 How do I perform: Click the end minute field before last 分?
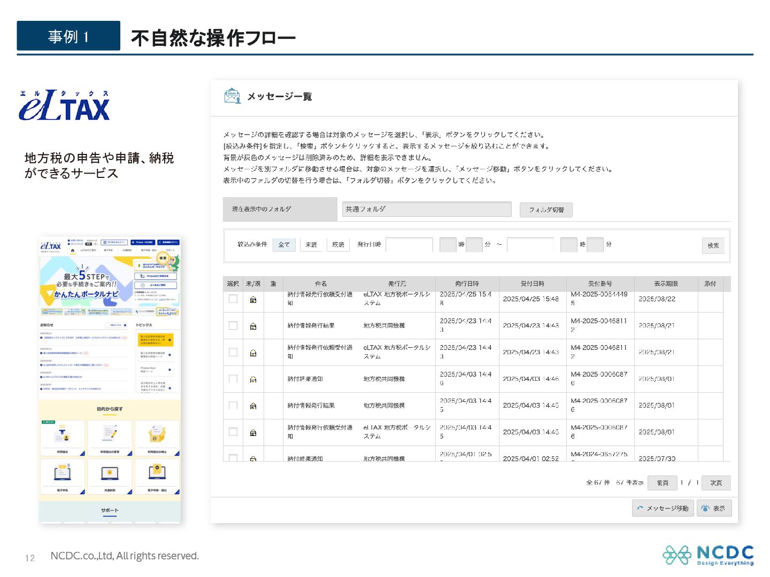pyautogui.click(x=595, y=245)
